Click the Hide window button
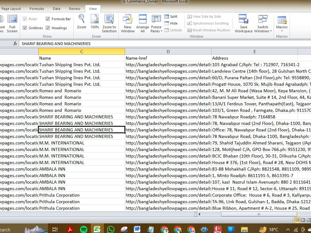The height and width of the screenshot is (233, 311). click(171, 23)
